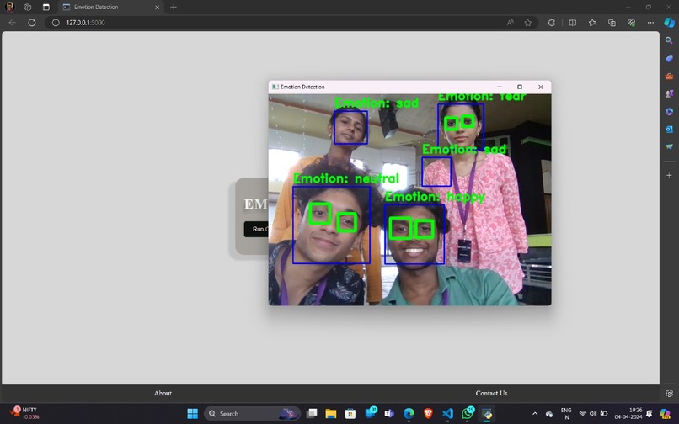
Task: Open the clock showing 10:26
Action: [628, 414]
